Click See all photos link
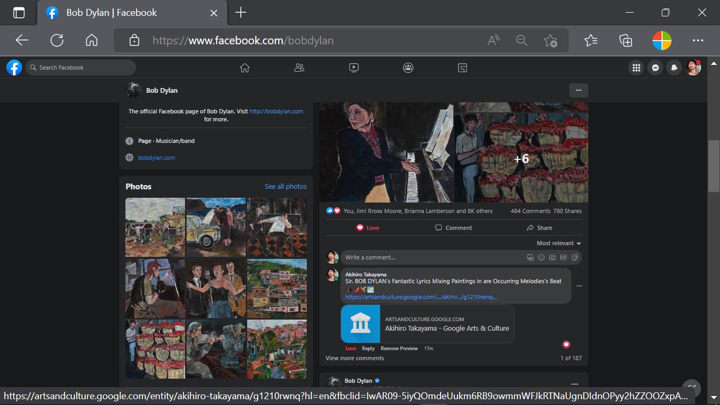 click(x=286, y=187)
